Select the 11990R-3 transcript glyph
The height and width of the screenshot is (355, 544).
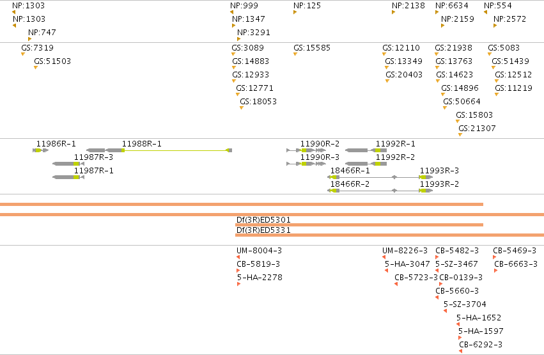coord(306,164)
